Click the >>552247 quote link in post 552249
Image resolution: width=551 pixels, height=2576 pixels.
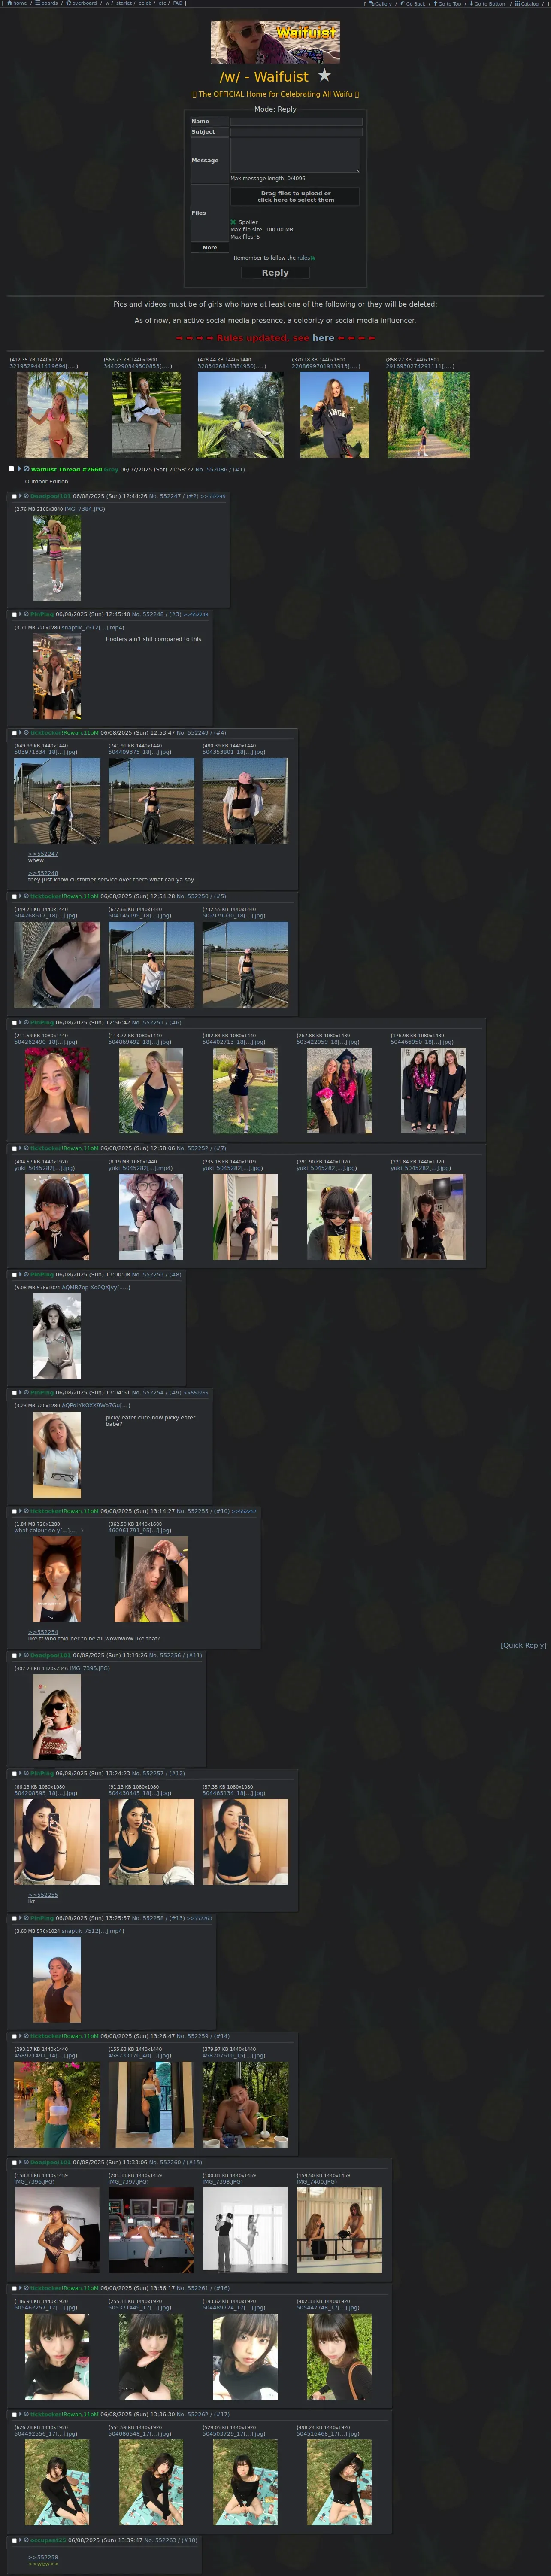click(43, 854)
